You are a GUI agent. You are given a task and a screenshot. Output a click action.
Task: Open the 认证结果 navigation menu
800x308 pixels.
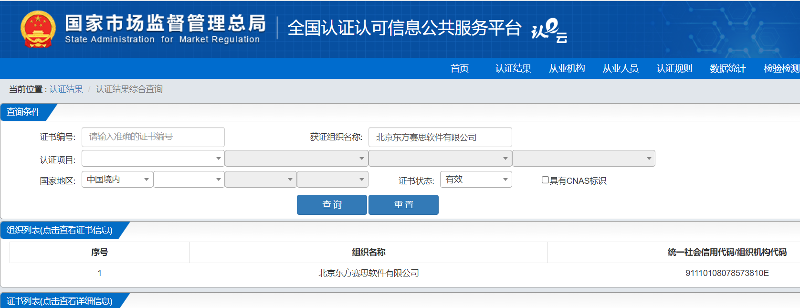point(513,68)
